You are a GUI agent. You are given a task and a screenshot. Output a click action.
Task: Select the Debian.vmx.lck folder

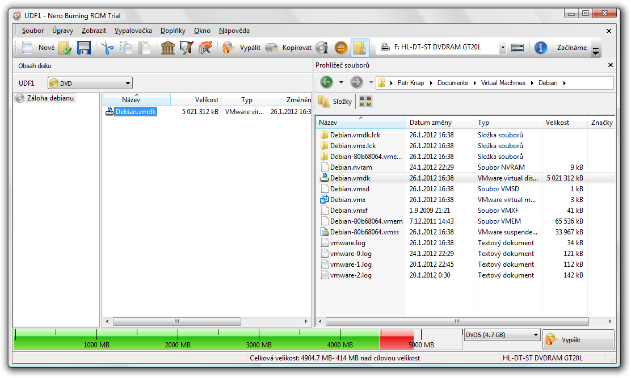tap(353, 146)
